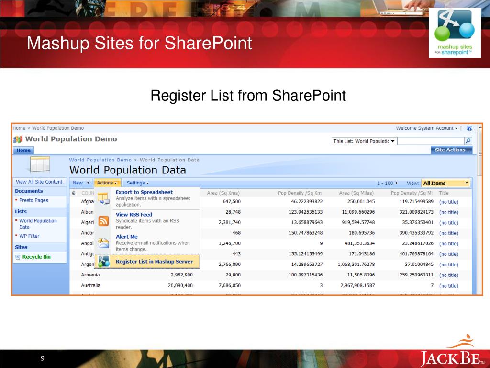Click the attachment paperclip column icon

pyautogui.click(x=74, y=193)
